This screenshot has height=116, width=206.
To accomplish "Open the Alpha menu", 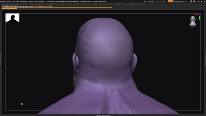I will click(x=3, y=4).
